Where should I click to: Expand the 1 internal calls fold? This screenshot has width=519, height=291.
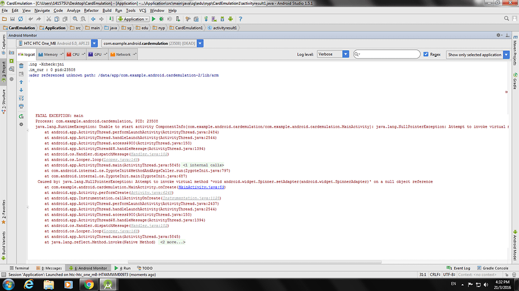coord(203,165)
